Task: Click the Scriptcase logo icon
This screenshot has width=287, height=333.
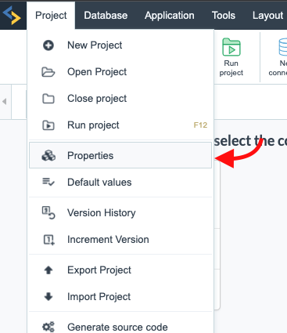Action: click(12, 16)
